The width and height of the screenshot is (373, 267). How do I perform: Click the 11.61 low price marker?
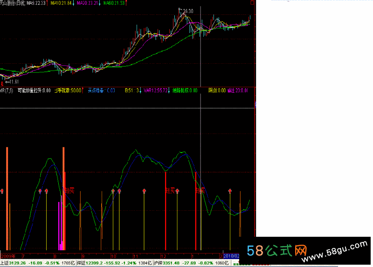tap(14, 82)
